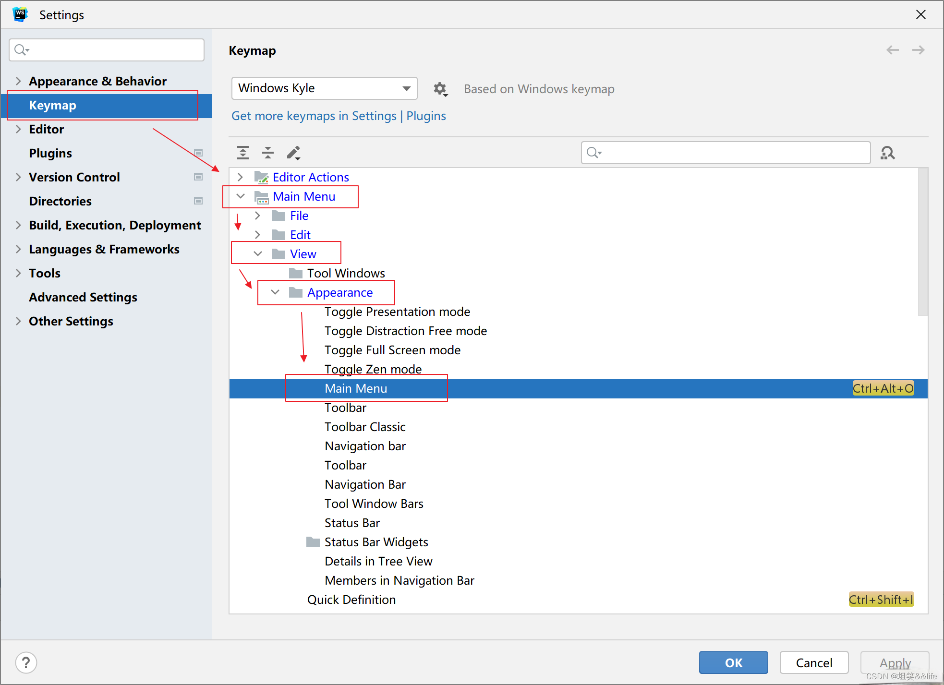Image resolution: width=944 pixels, height=685 pixels.
Task: Collapse the Appearance folder in keymap tree
Action: coord(275,292)
